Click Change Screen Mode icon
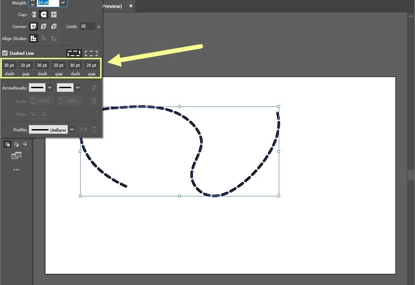This screenshot has width=415, height=285. (16, 155)
